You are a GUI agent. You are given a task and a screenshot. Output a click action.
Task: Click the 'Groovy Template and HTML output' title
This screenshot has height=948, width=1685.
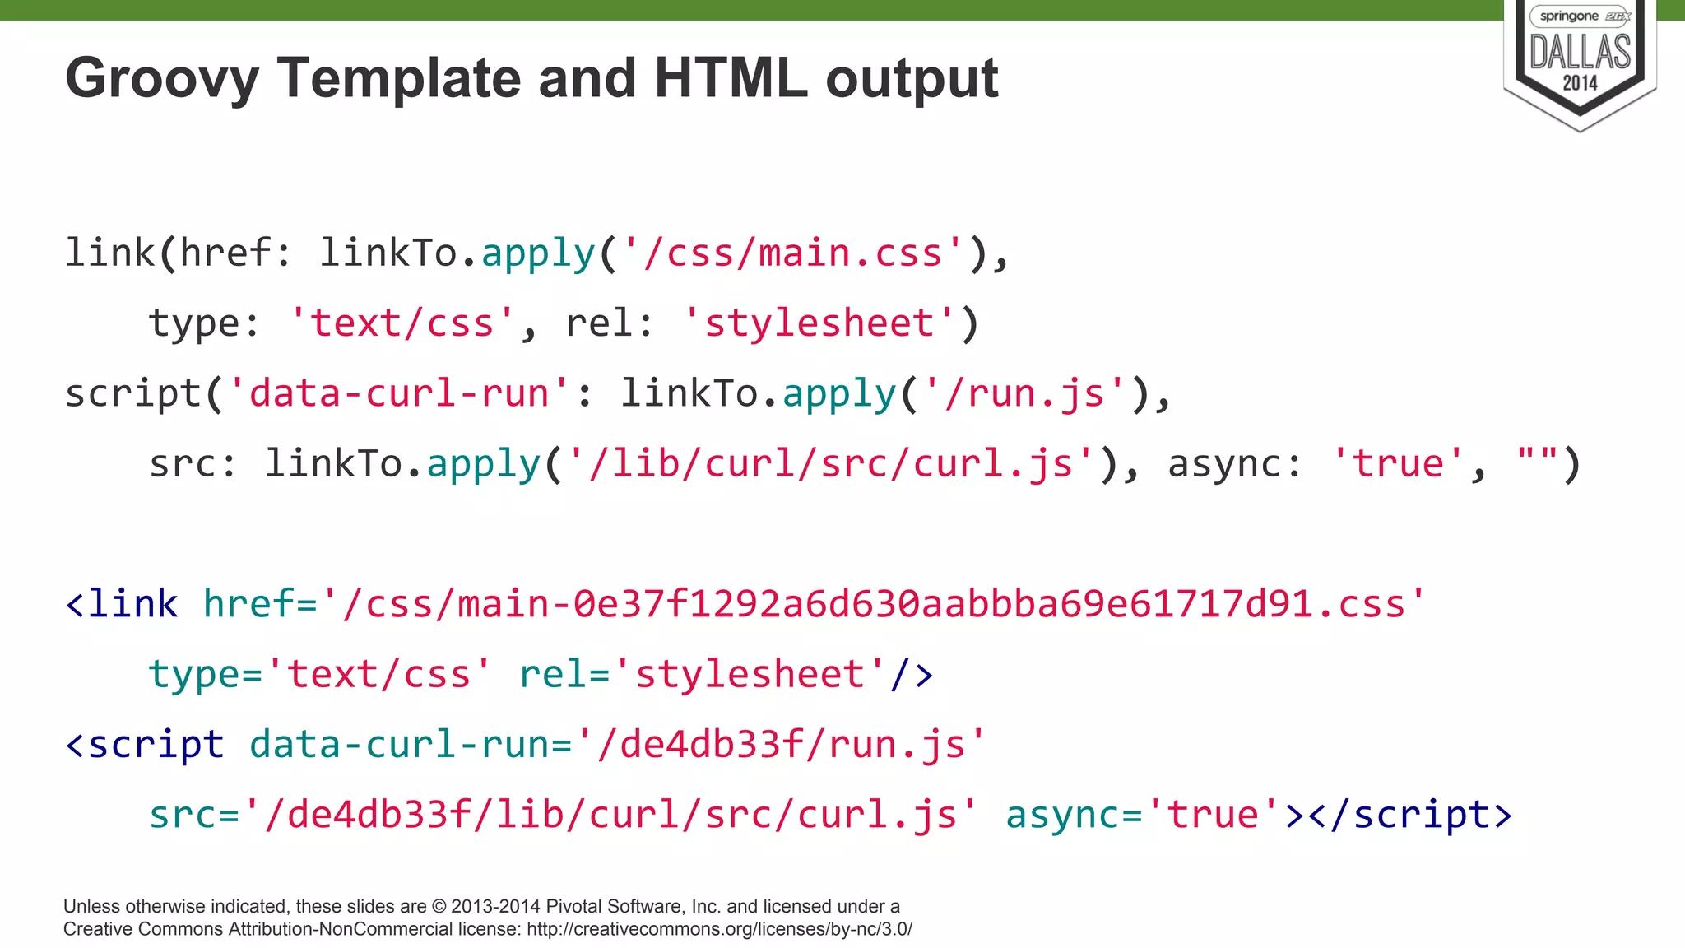531,78
